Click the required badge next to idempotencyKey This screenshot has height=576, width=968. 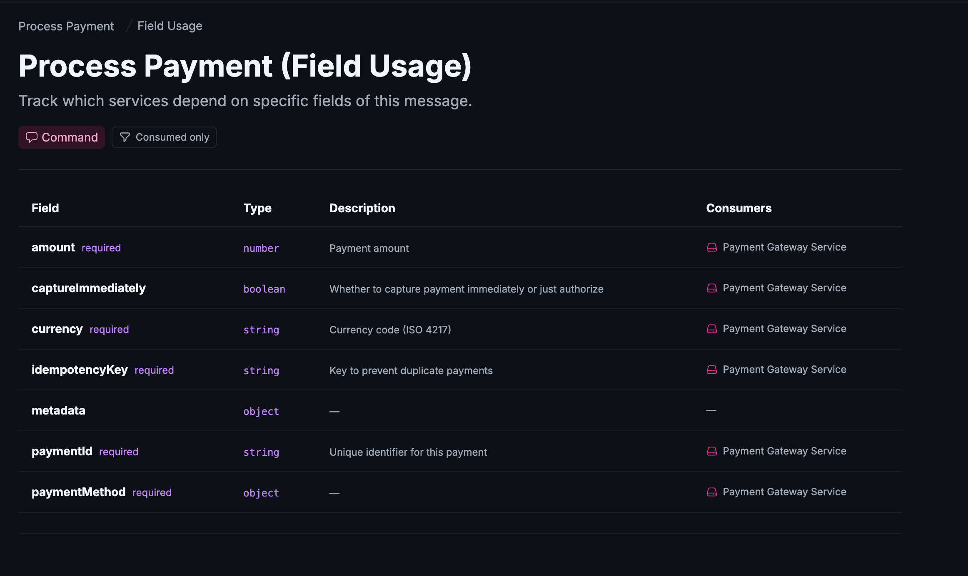[154, 370]
